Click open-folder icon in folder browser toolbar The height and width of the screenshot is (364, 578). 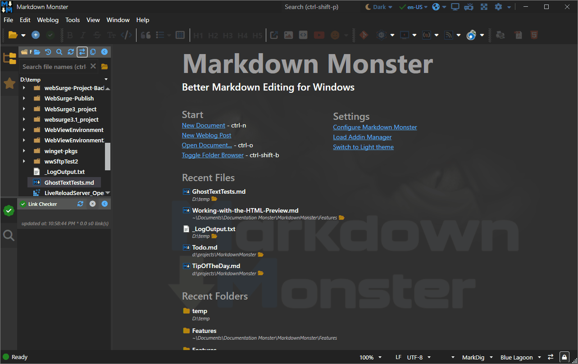37,52
